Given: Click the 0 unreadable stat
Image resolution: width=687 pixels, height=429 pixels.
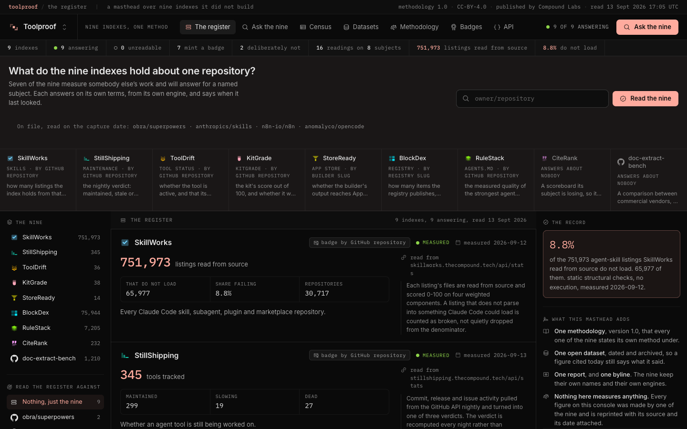Looking at the screenshot, I should (137, 48).
